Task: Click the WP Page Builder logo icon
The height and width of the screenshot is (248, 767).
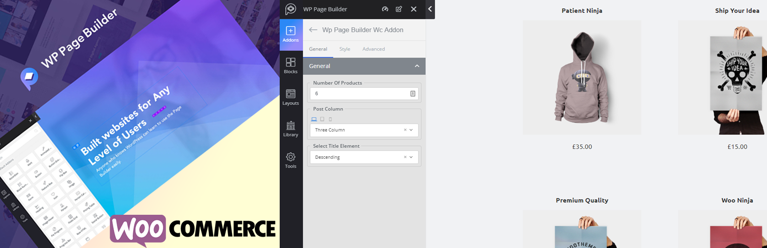Action: (291, 9)
